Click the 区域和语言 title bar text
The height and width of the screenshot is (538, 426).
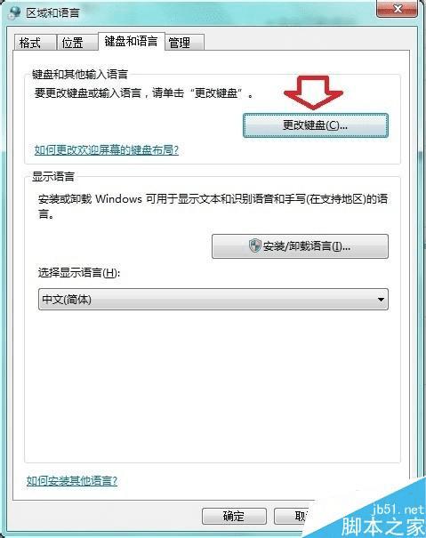52,13
